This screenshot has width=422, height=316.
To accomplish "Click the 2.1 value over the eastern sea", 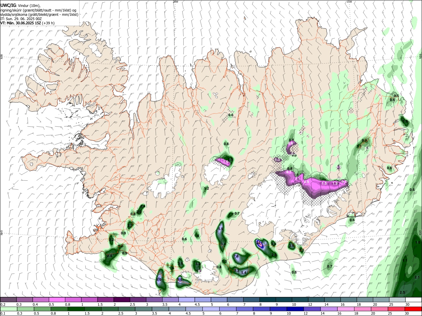I will point(417,277).
